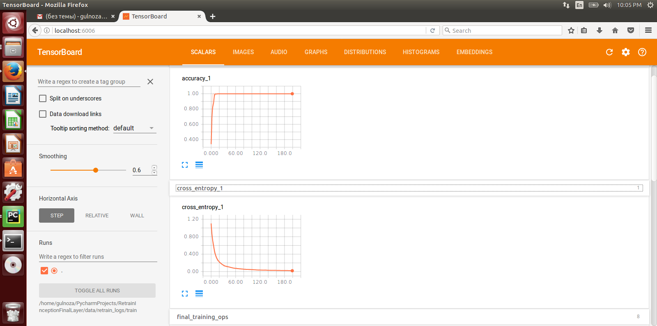Set horizontal axis to STEP

[57, 215]
